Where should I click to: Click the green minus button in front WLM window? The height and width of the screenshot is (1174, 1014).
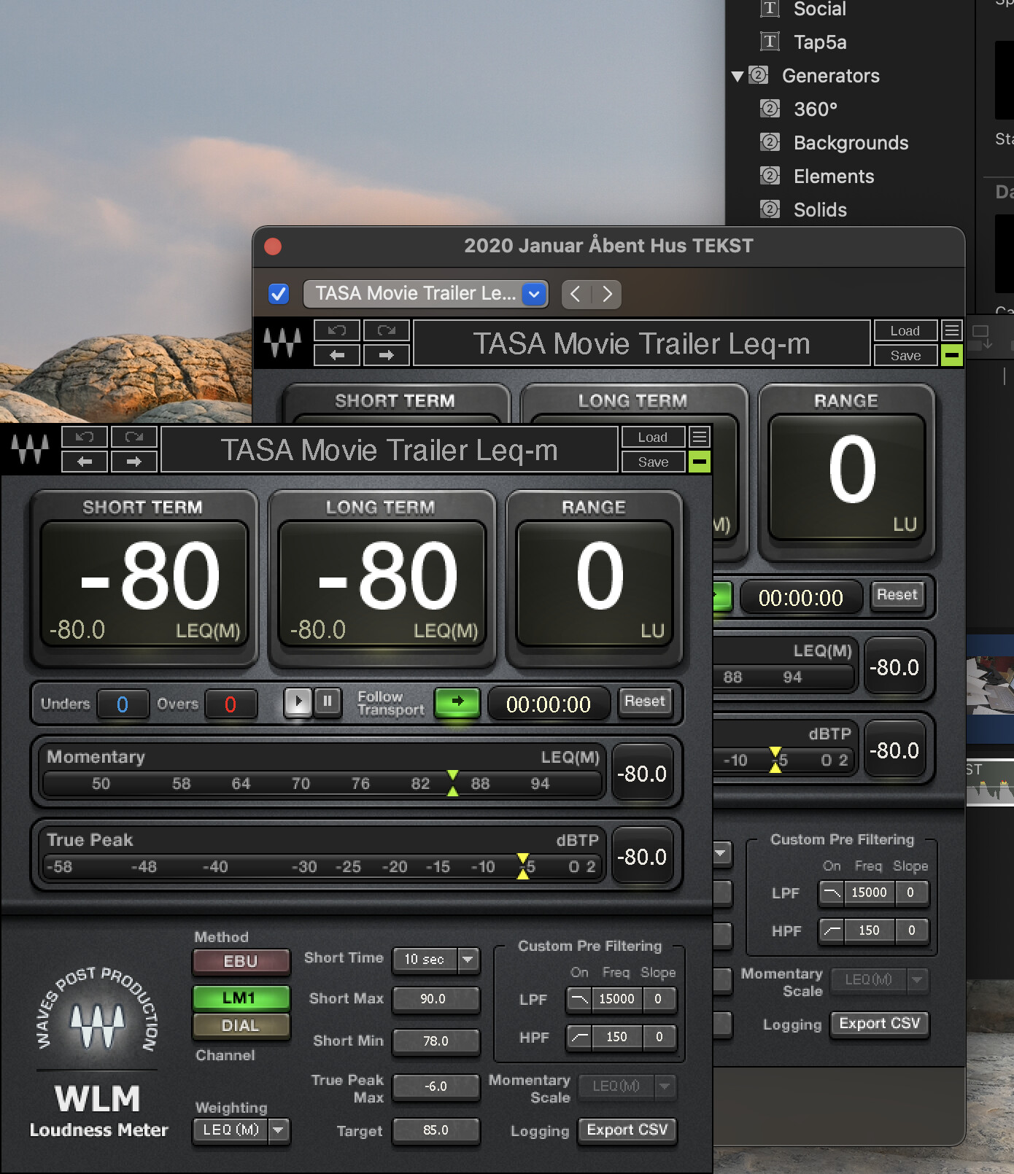pos(700,462)
